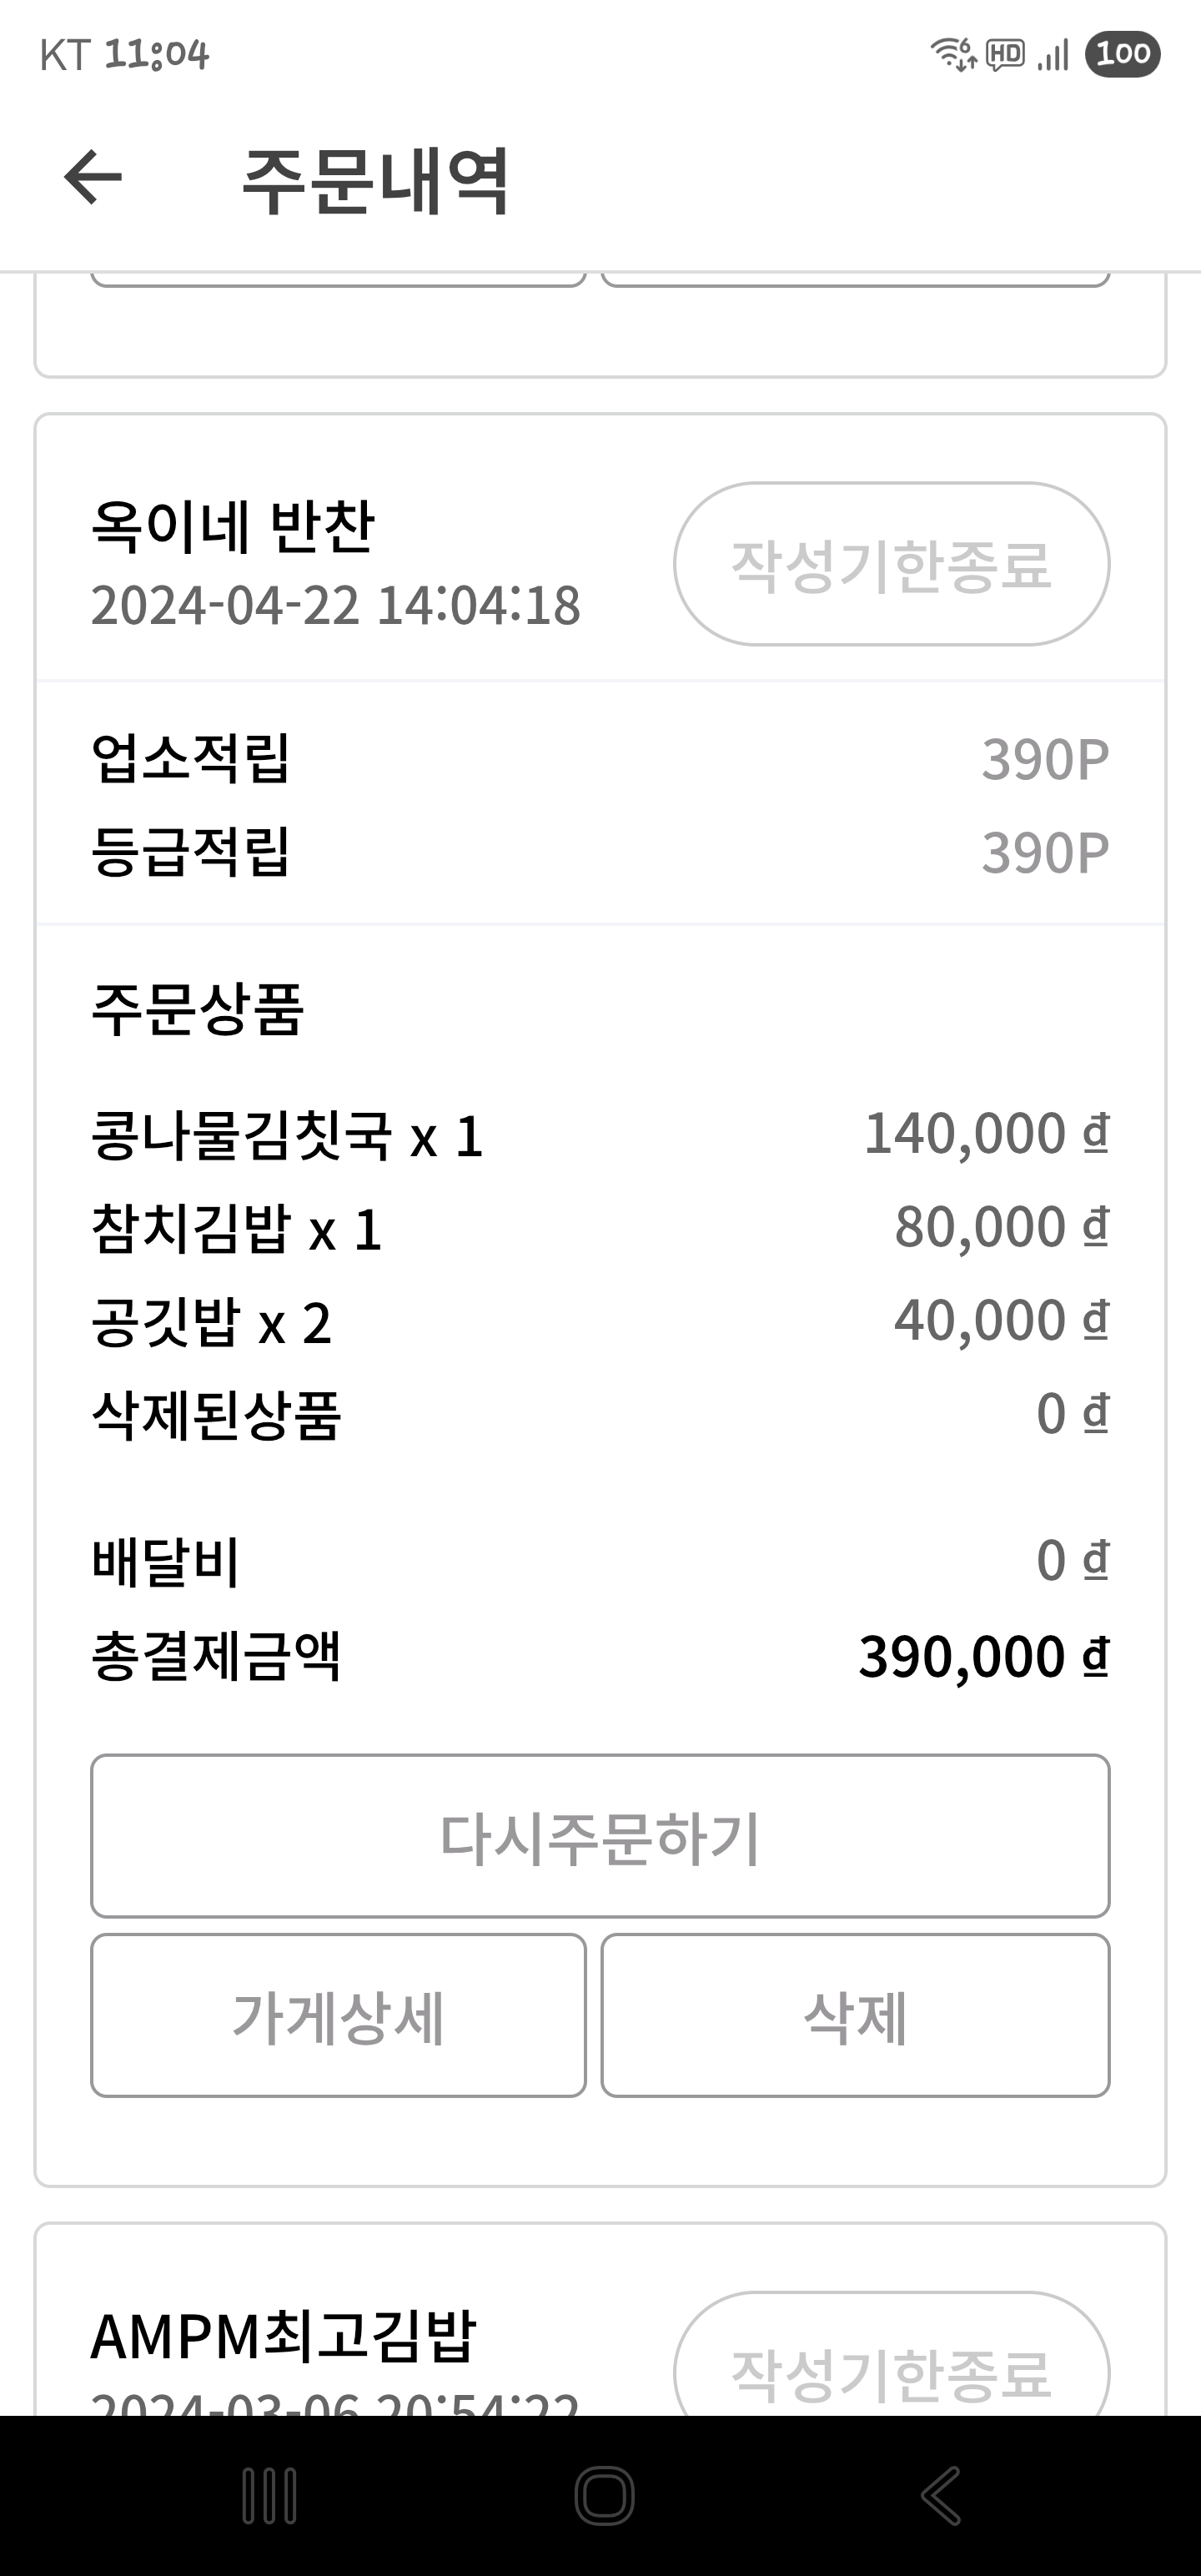Tap the Android recent apps icon
Screen dimensions: 1201x2576
tap(269, 2495)
